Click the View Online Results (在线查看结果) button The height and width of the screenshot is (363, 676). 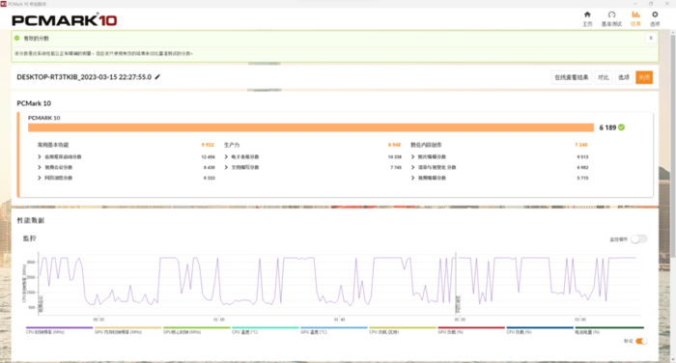click(572, 77)
